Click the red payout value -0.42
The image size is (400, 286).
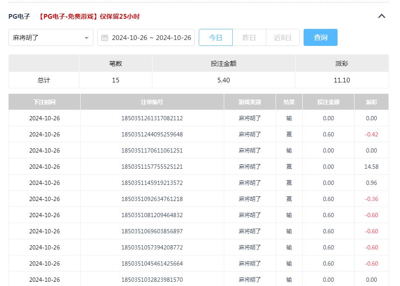[372, 134]
